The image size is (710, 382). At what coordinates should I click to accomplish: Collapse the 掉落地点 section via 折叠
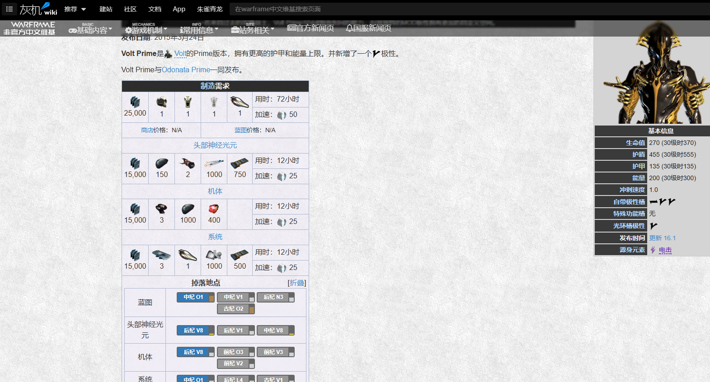(297, 283)
